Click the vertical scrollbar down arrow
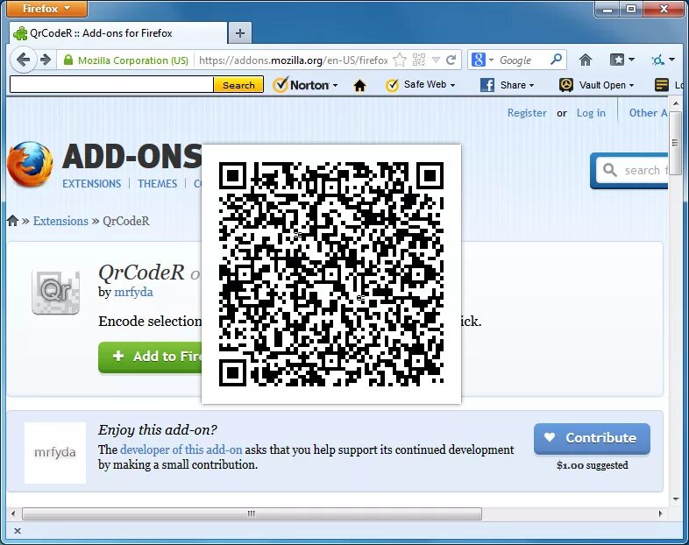The height and width of the screenshot is (545, 689). [x=676, y=499]
